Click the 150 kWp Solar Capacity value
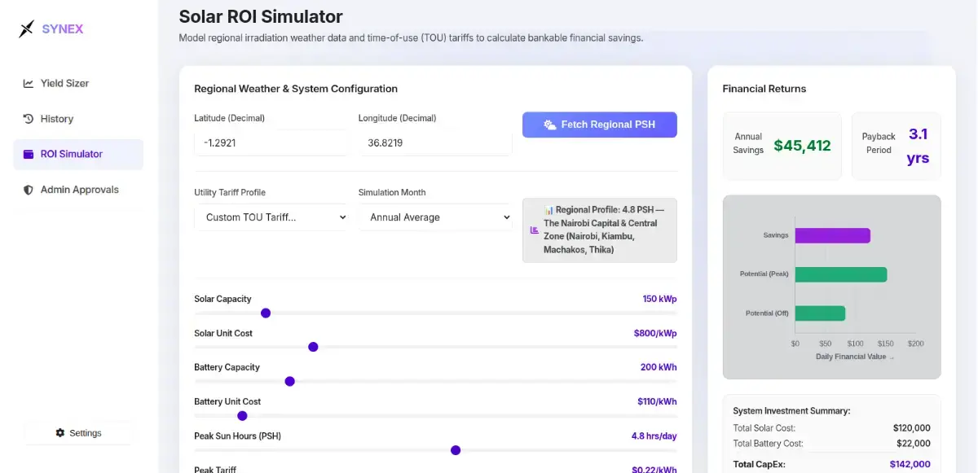Viewport: 978px width, 473px height. 659,299
